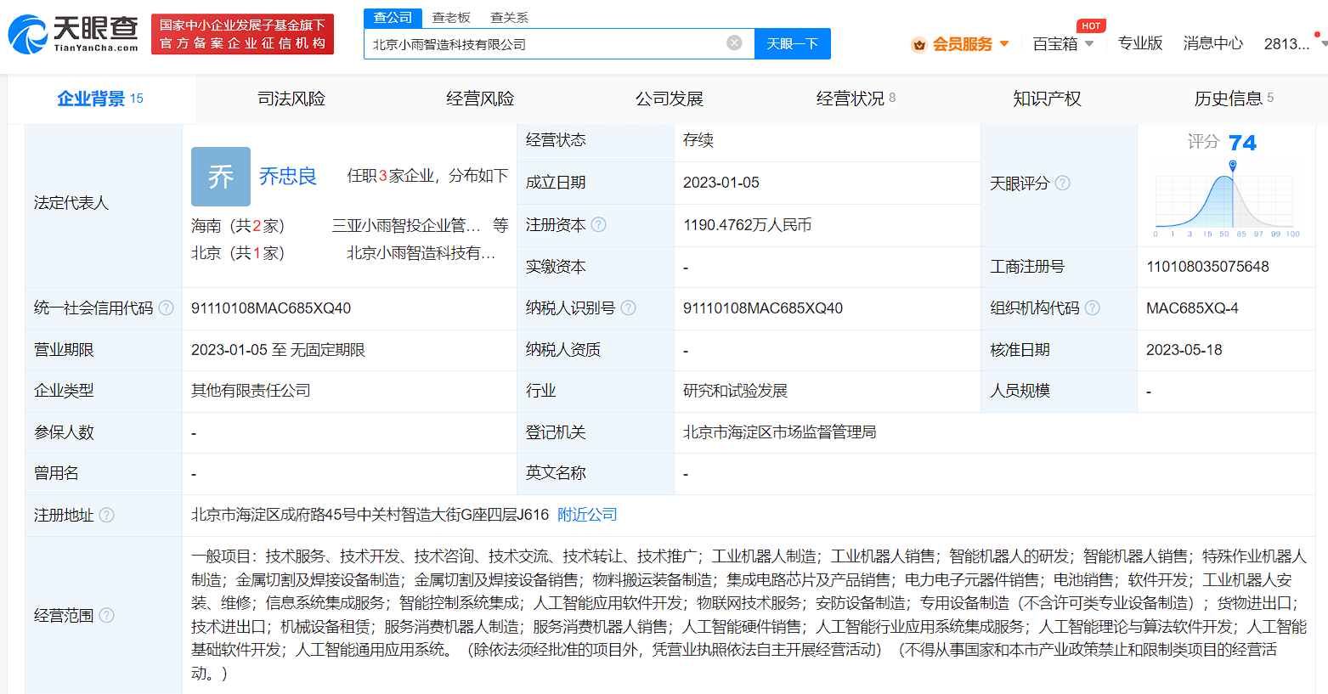Open the 知识产权 tab

pyautogui.click(x=1047, y=99)
